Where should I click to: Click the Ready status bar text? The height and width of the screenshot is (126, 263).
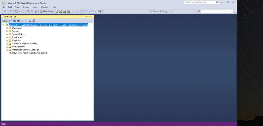3,124
